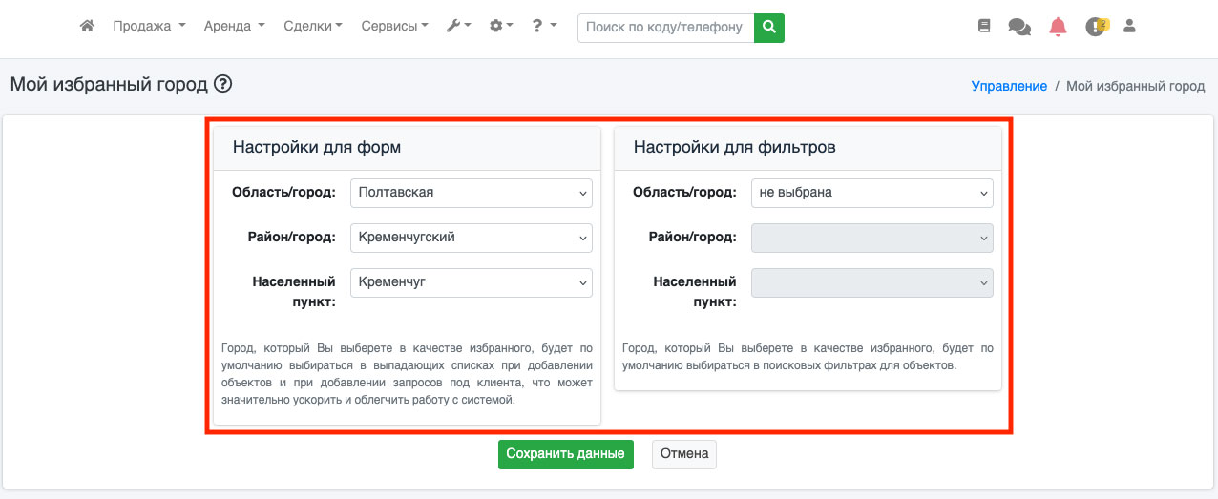This screenshot has height=499, width=1218.
Task: Open alerts icon with yellow badge
Action: [1096, 27]
